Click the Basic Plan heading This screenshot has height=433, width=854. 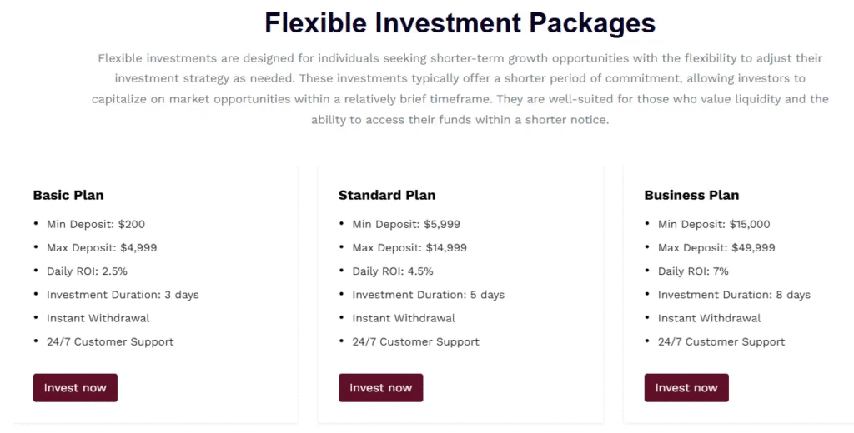(68, 195)
